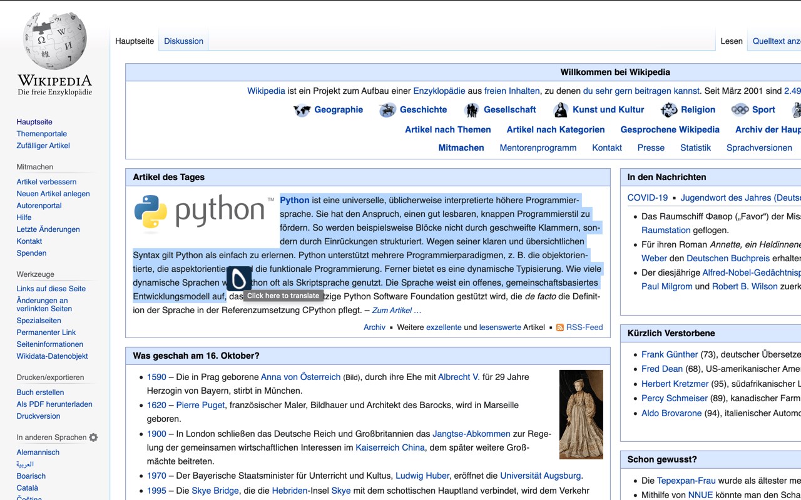801x500 pixels.
Task: Open Zufälliger Artikel in the sidebar
Action: point(43,146)
